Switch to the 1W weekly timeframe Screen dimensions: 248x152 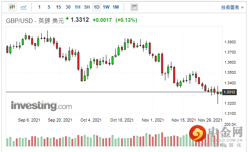[x=106, y=7]
